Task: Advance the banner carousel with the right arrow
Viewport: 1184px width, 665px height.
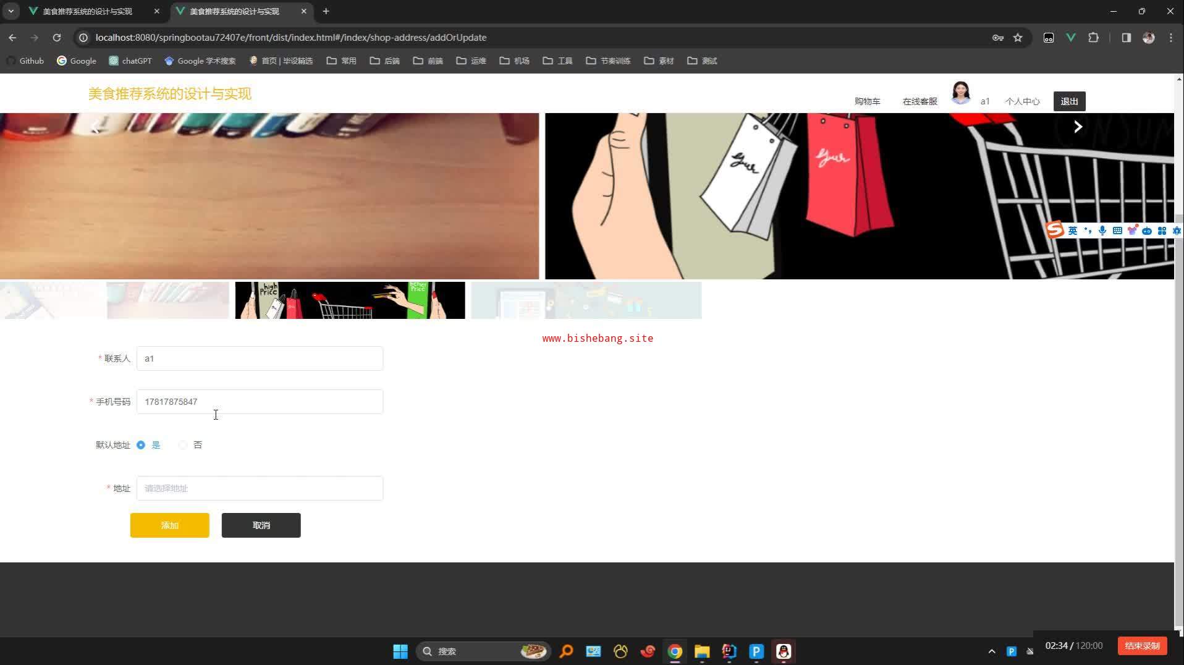Action: click(1078, 127)
